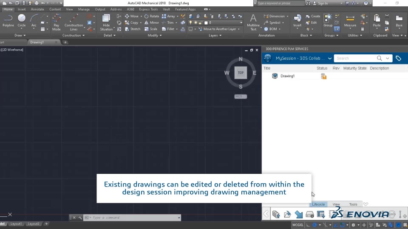Click the WCS label under the ViewCube
This screenshot has width=408, height=229.
(241, 96)
